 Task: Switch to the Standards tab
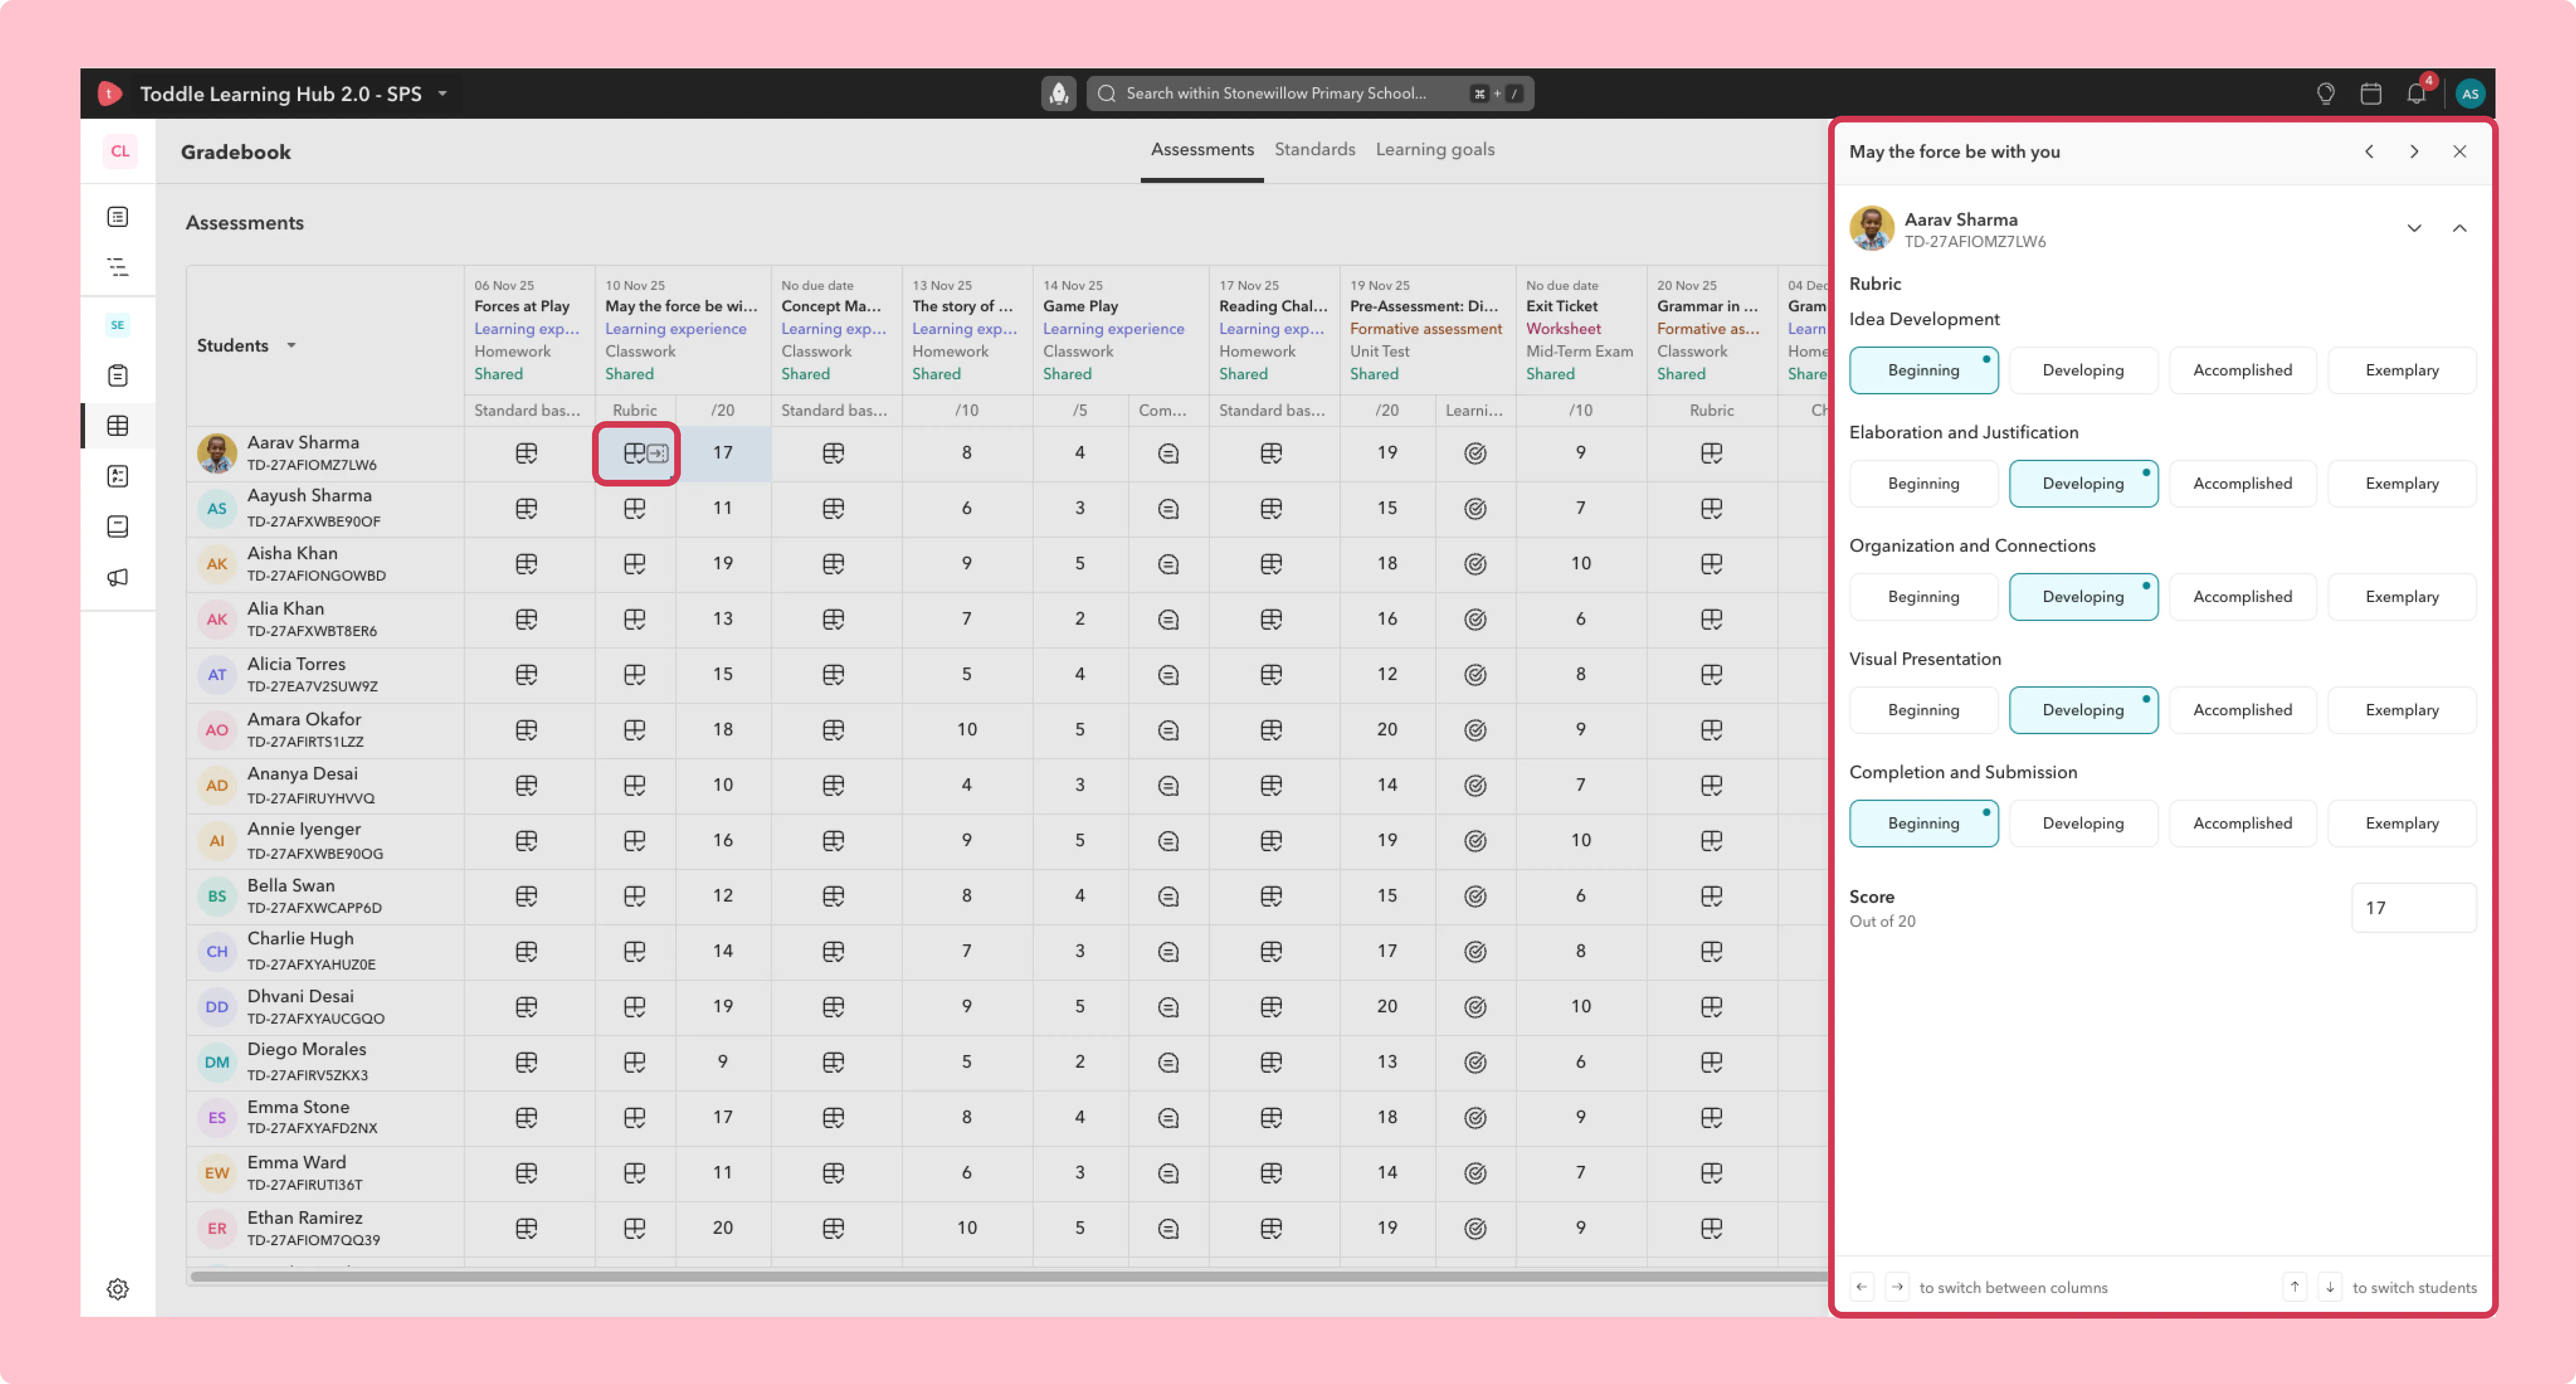(x=1315, y=150)
